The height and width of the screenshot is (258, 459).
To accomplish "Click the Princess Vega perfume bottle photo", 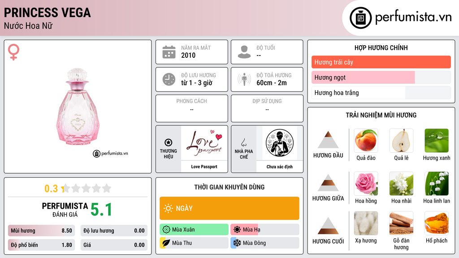I will (78, 107).
